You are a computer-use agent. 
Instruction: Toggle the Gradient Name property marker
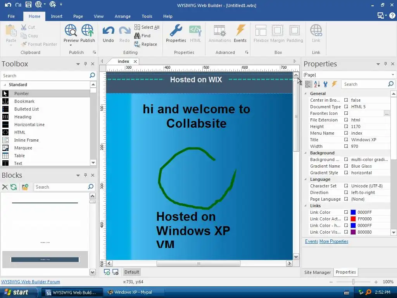point(346,166)
